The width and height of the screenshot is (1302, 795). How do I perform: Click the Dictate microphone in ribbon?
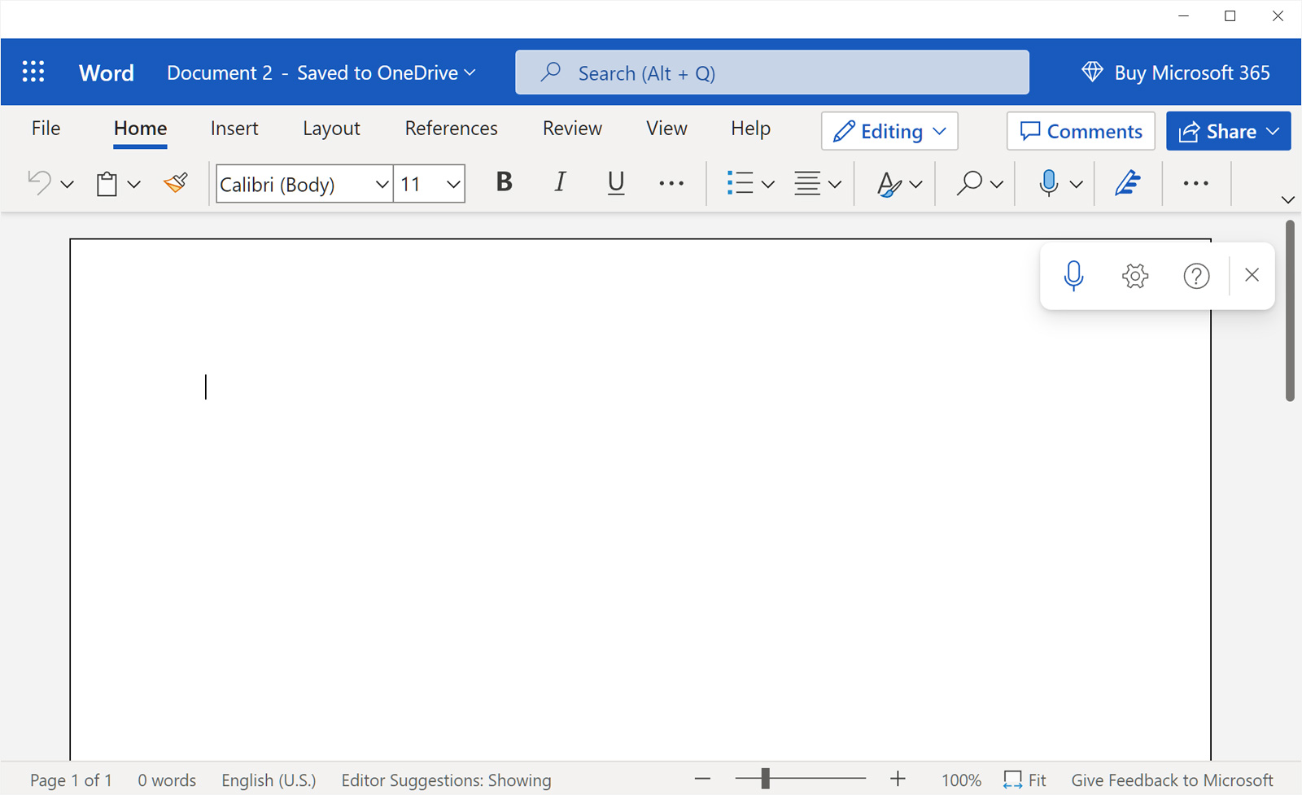pyautogui.click(x=1049, y=183)
